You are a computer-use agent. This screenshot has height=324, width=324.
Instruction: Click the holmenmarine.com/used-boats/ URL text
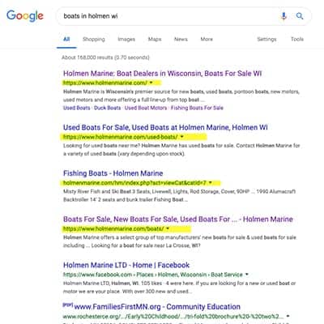click(x=121, y=137)
